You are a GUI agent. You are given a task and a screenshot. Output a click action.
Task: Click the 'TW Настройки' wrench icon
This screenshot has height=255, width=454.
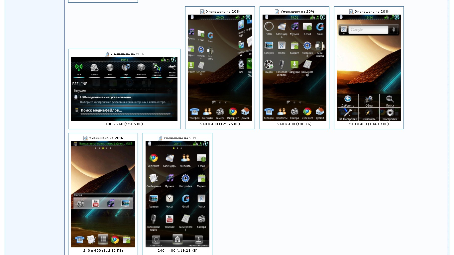pos(348,114)
